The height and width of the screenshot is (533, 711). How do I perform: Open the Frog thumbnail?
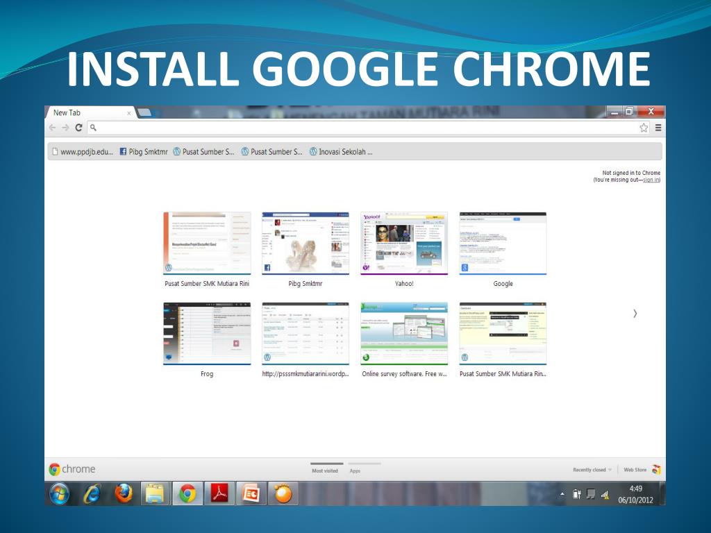[207, 334]
